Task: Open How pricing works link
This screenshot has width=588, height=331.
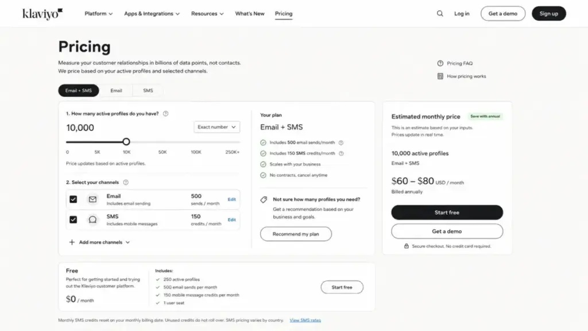Action: [466, 76]
